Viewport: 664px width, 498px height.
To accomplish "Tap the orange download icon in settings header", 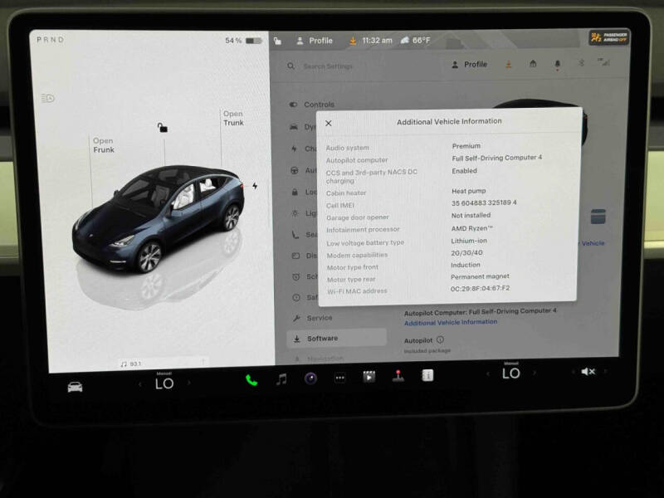I will click(509, 65).
